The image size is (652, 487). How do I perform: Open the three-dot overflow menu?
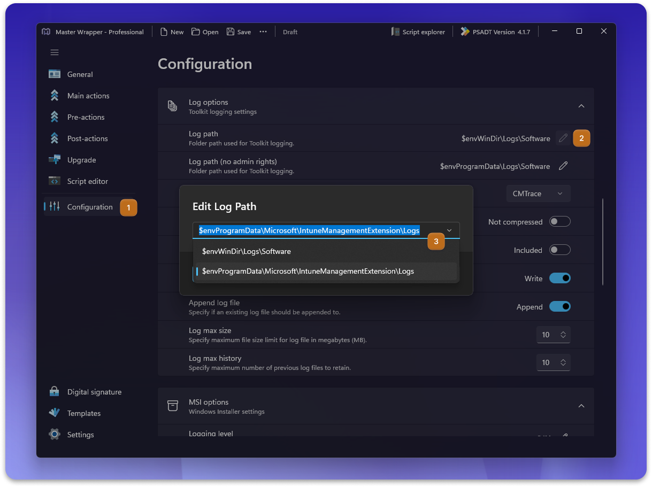(x=263, y=32)
